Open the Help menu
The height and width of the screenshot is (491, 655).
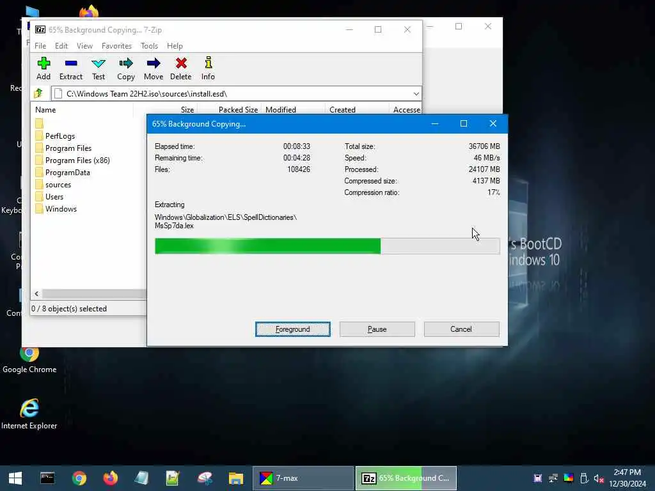pos(175,46)
